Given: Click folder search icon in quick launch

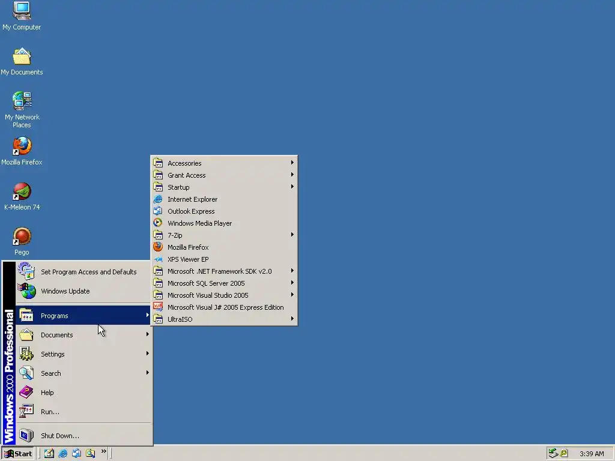Looking at the screenshot, I should [91, 454].
